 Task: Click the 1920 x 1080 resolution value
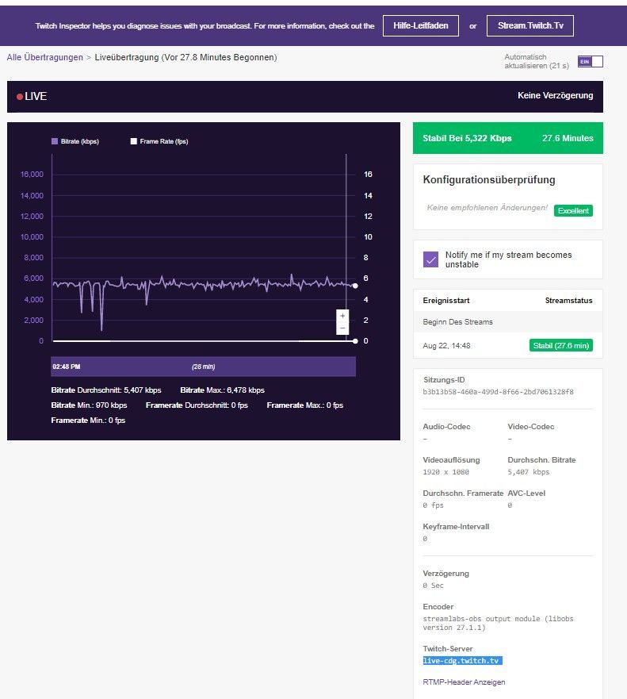445,472
